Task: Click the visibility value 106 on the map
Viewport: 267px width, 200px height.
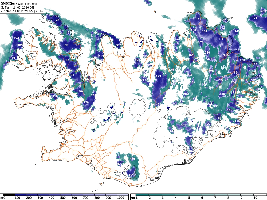Action: [x=104, y=34]
